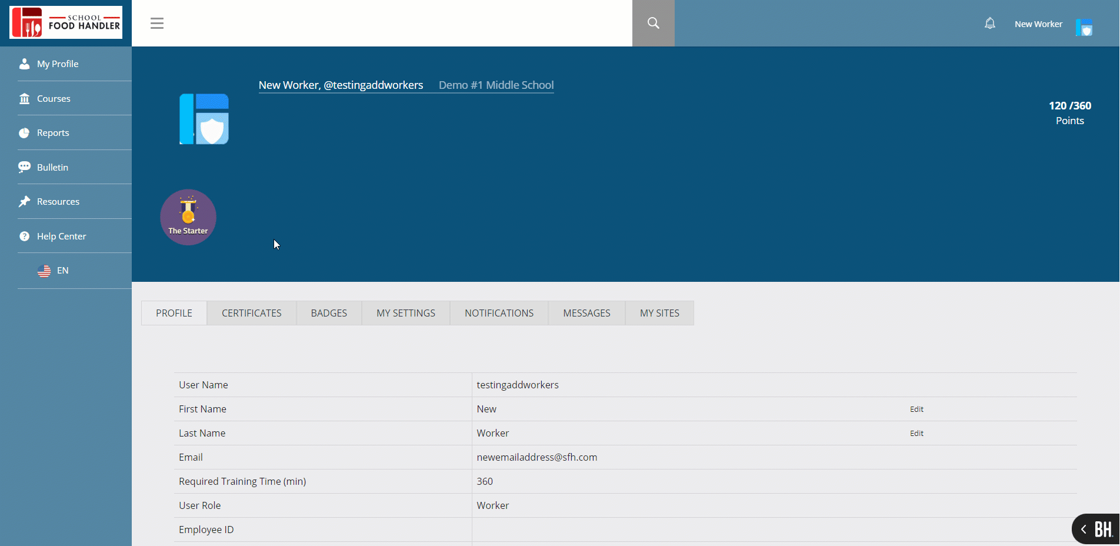
Task: Click the large profile picture
Action: (x=204, y=119)
